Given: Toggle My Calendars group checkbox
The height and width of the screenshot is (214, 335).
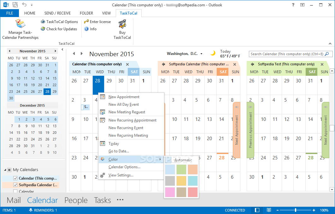Looking at the screenshot, I should [9, 170].
